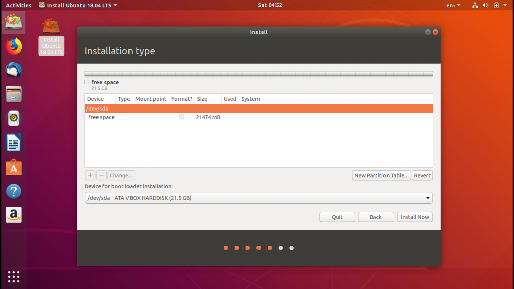Open the Activities overview

[x=19, y=5]
